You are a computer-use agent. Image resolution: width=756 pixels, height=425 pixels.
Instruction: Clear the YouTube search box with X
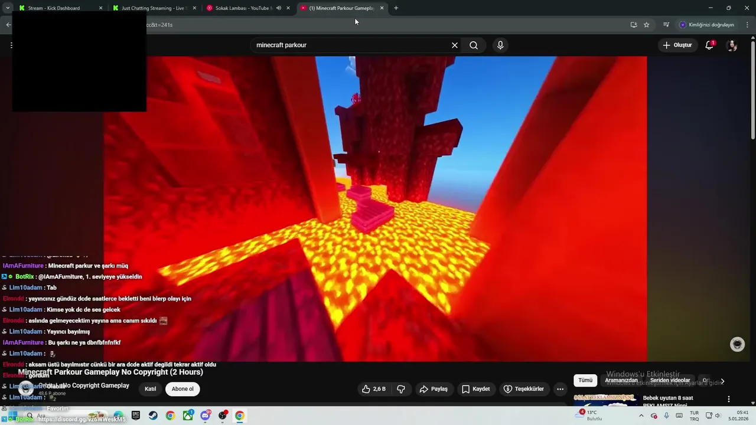point(455,45)
